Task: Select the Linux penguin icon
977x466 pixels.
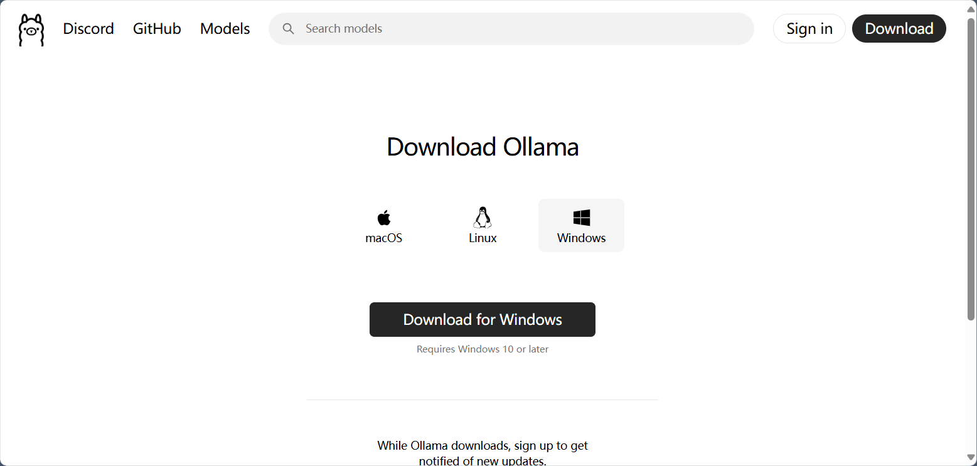Action: click(483, 217)
